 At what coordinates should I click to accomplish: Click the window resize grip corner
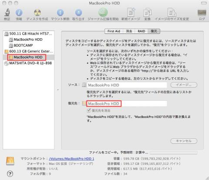(x=207, y=178)
